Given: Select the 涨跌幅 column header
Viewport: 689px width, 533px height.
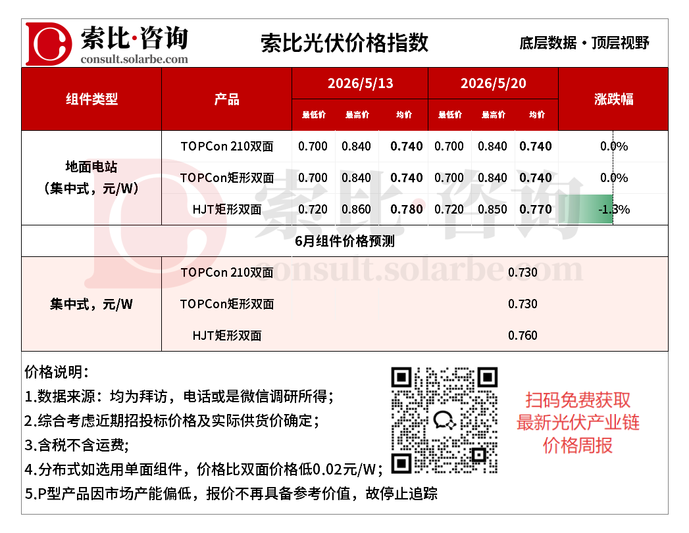Looking at the screenshot, I should tap(613, 99).
